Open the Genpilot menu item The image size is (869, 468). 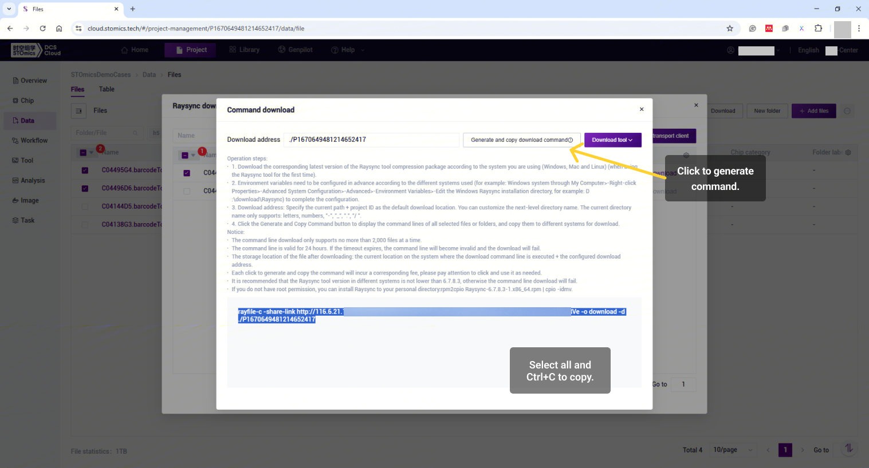(295, 50)
